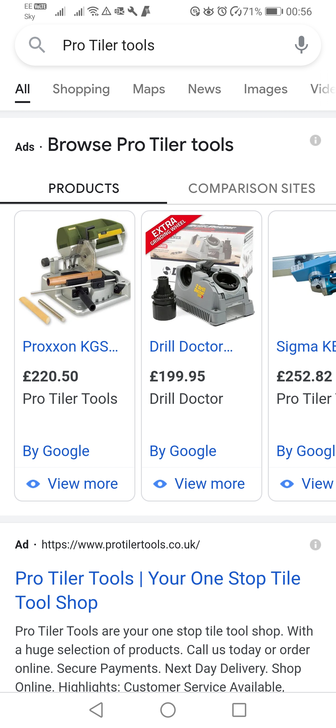Tap the search field with Pro Tiler tools
The width and height of the screenshot is (336, 728).
click(x=168, y=45)
